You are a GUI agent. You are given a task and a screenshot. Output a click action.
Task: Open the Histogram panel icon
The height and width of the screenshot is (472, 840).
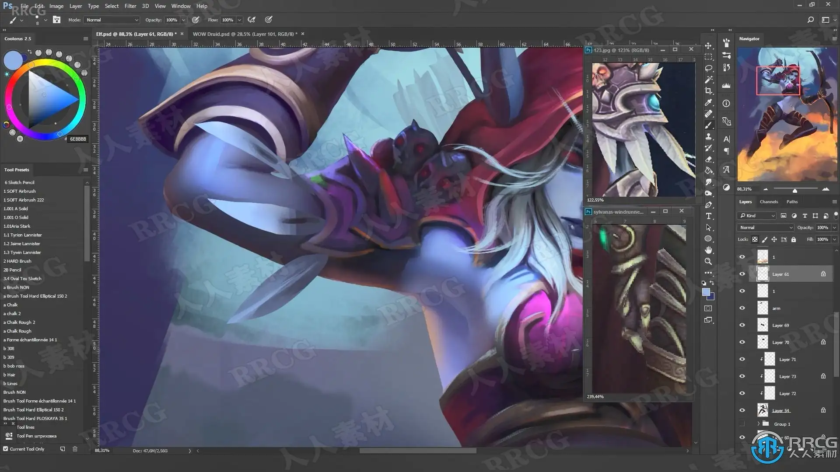[726, 86]
